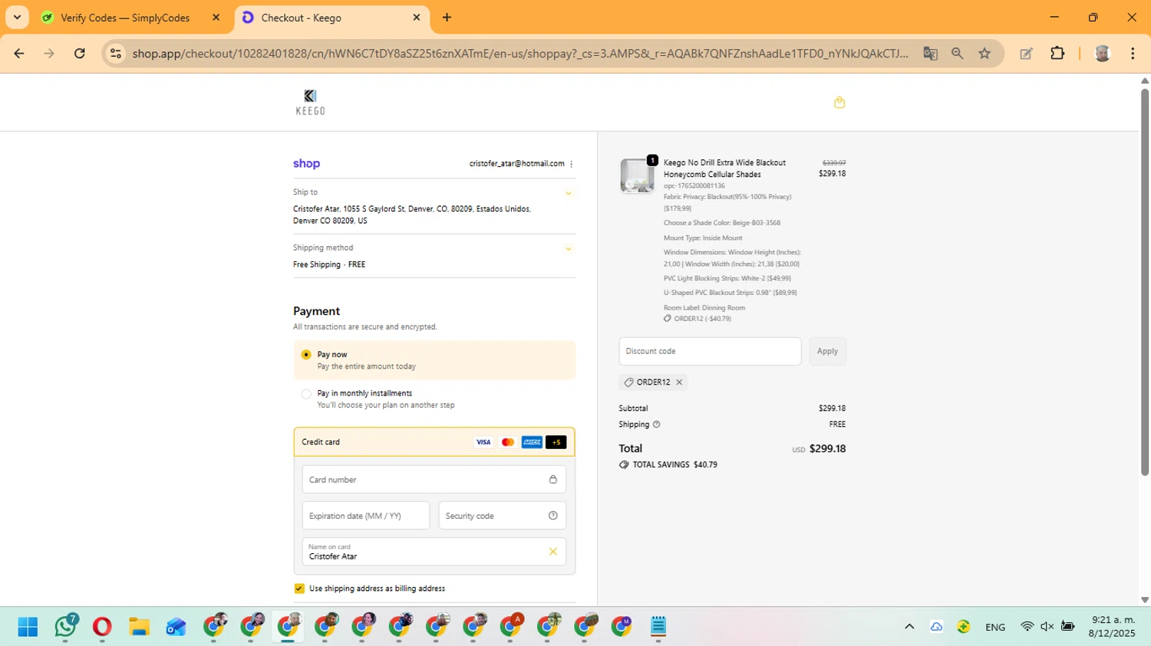
Task: Focus the Security code field
Action: coord(502,516)
